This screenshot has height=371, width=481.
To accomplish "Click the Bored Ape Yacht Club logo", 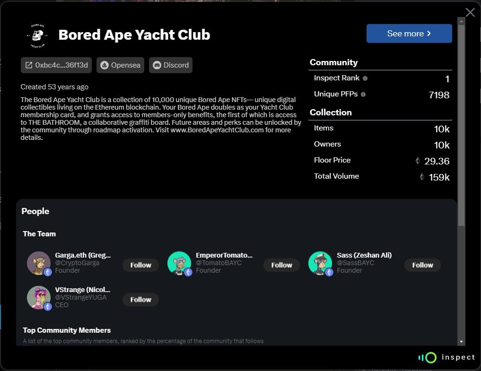I will point(37,36).
